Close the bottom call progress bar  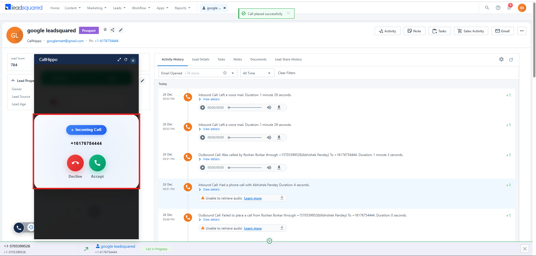click(525, 249)
